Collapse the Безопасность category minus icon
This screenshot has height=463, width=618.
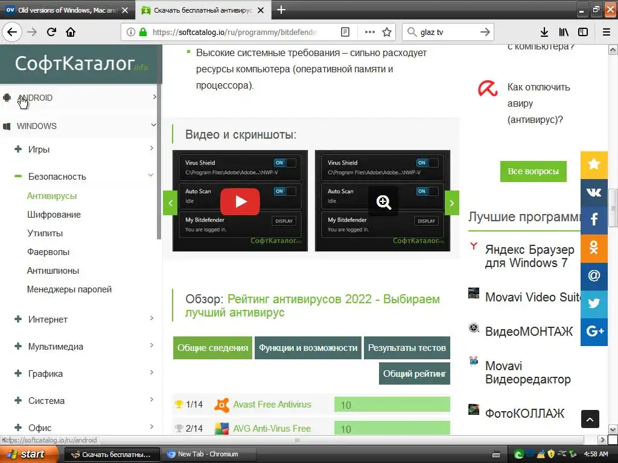point(18,176)
